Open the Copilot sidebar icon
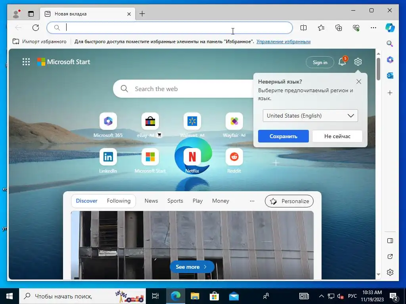 click(x=390, y=28)
